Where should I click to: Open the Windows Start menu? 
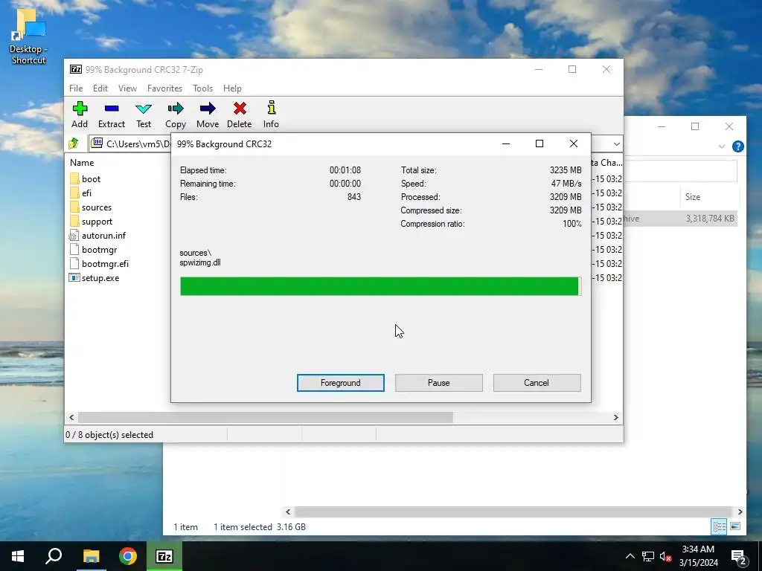click(x=18, y=556)
